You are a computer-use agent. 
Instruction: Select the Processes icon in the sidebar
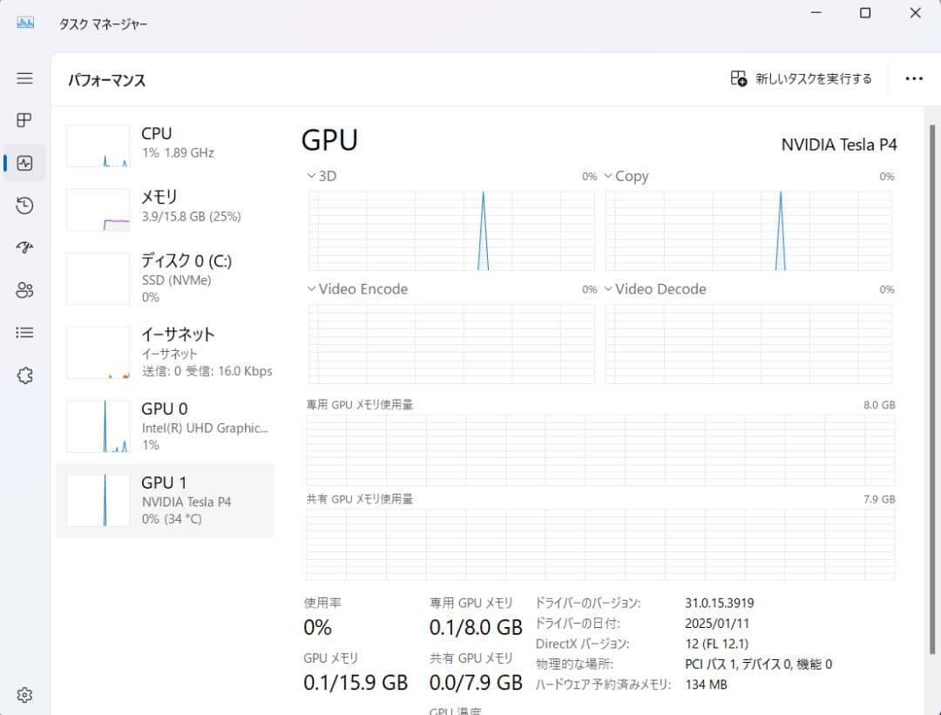click(x=24, y=120)
